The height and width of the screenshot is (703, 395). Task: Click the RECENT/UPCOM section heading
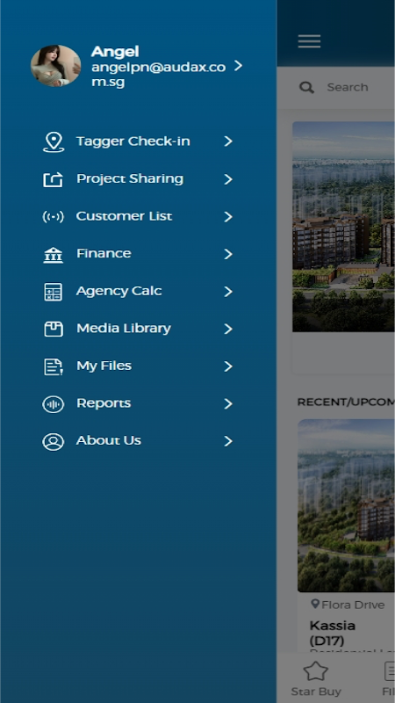pos(346,402)
